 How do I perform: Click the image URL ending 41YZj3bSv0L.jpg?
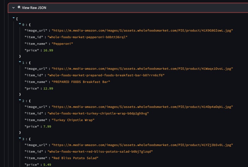[142, 145]
